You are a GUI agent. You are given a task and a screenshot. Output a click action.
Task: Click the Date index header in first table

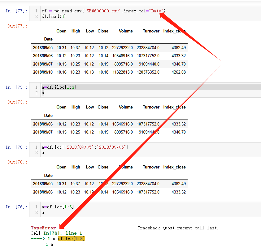tap(48, 39)
